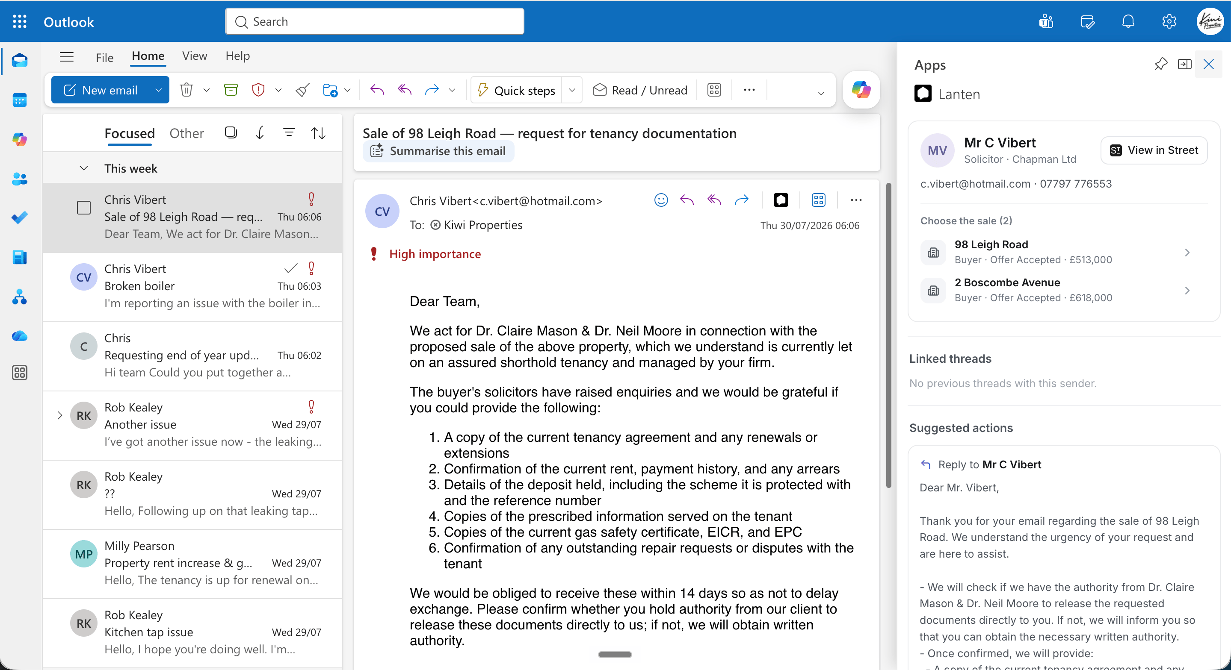Report email with shield icon
The width and height of the screenshot is (1231, 670).
(x=258, y=90)
